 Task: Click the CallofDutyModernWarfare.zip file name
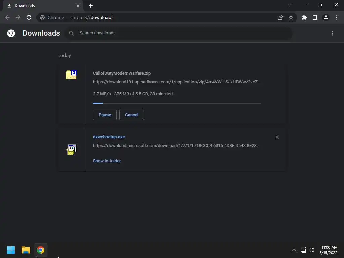coord(122,73)
